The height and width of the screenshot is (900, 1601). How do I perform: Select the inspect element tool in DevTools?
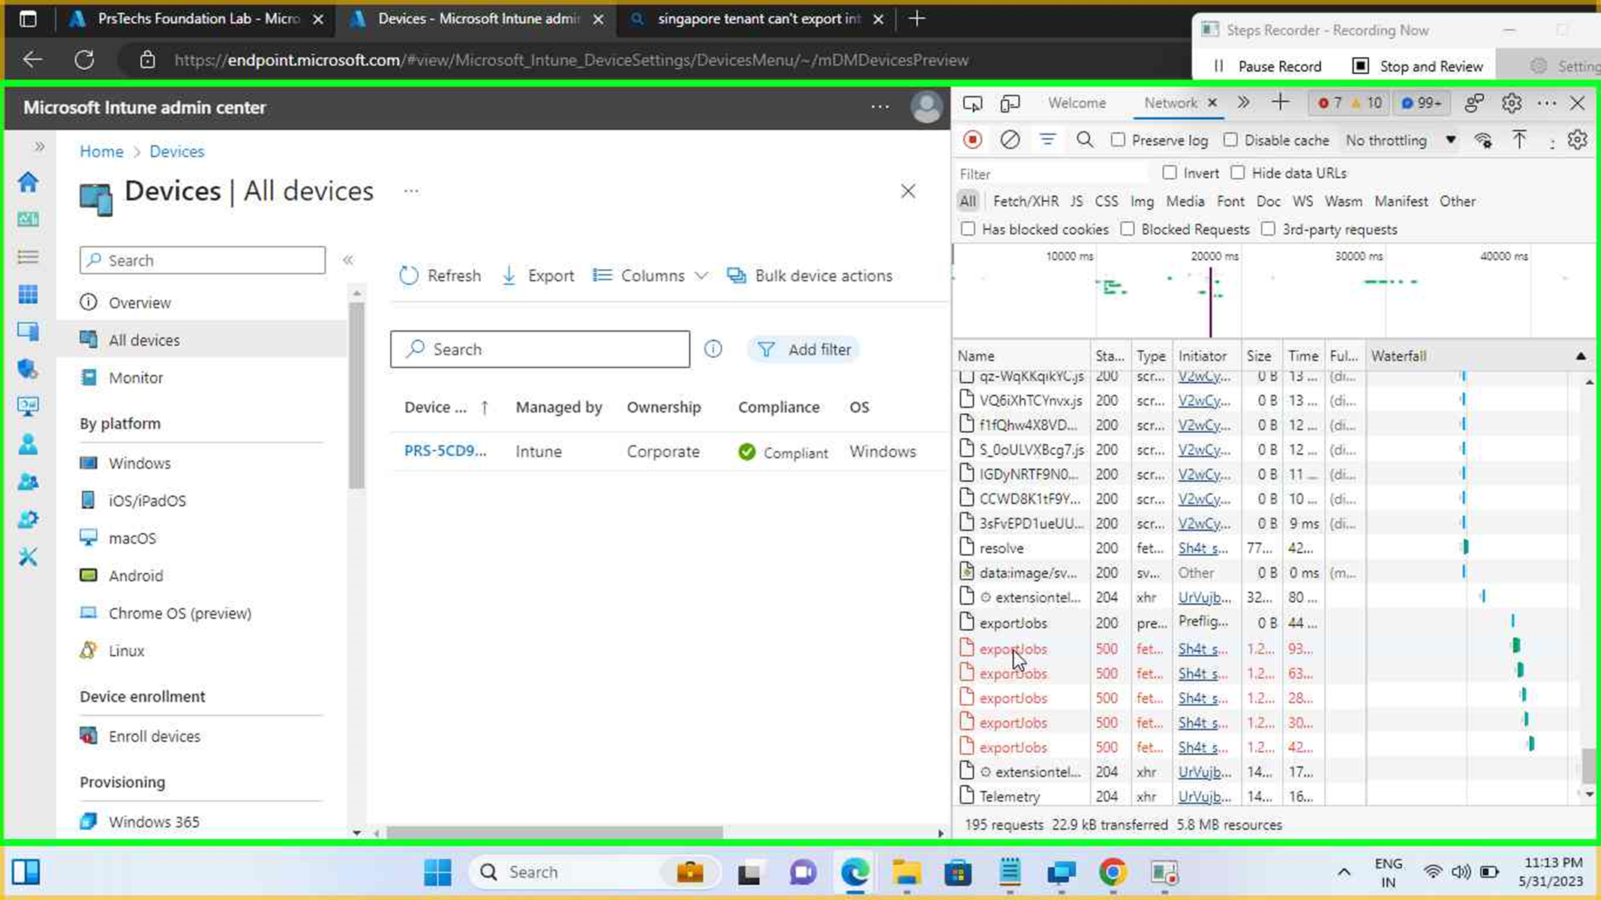972,103
